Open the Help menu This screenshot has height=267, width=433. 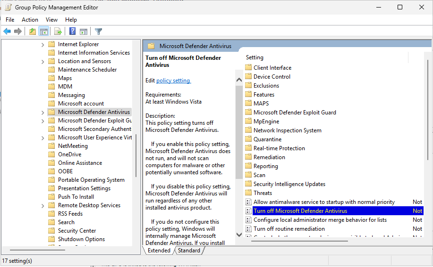(x=71, y=20)
